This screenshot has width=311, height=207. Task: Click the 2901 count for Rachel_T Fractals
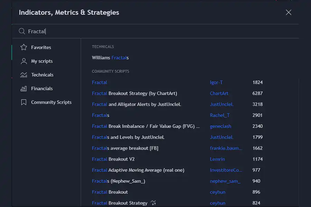tap(257, 115)
